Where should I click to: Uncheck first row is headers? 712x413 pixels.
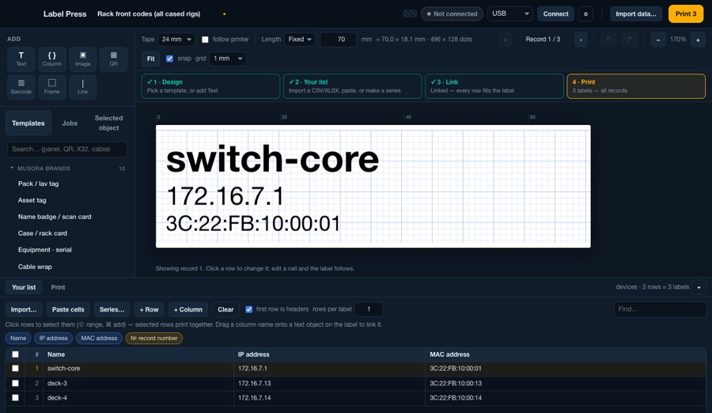[x=249, y=309]
